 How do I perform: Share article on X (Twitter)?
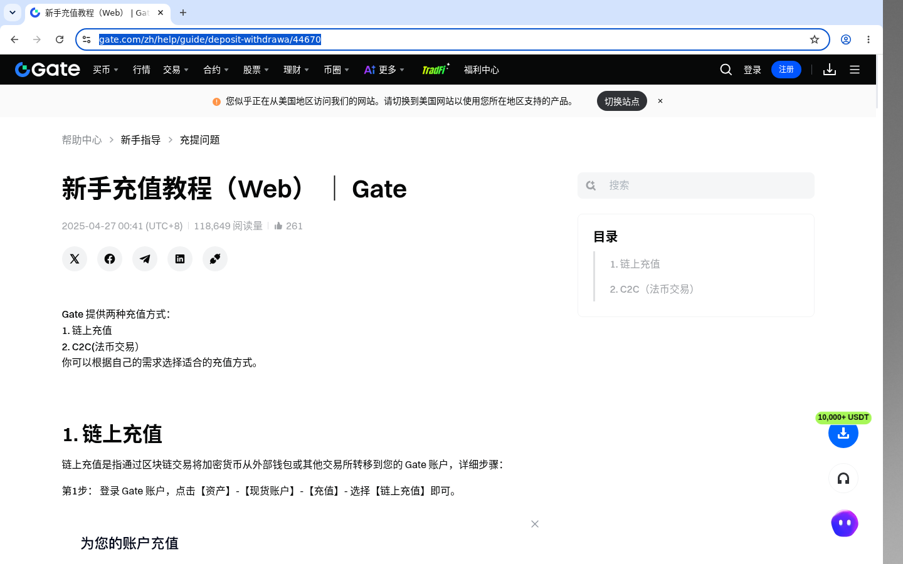coord(75,259)
